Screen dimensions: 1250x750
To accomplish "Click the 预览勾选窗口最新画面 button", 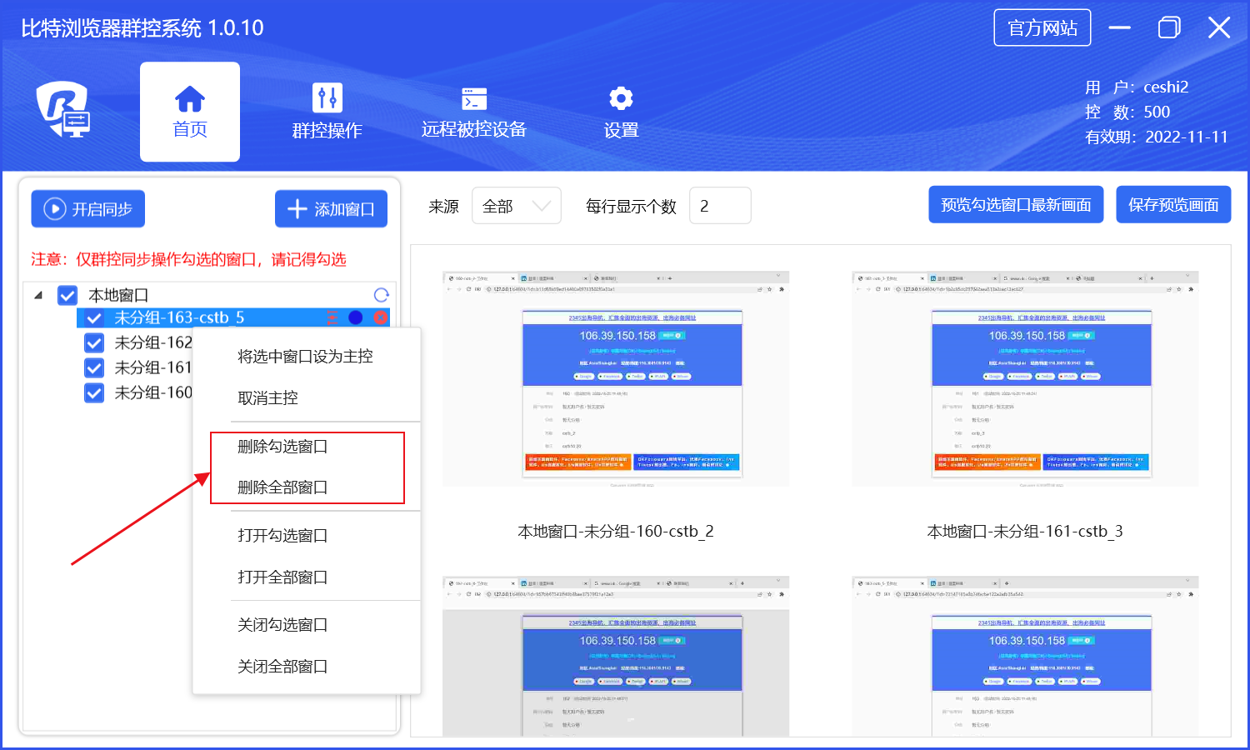I will click(1016, 205).
